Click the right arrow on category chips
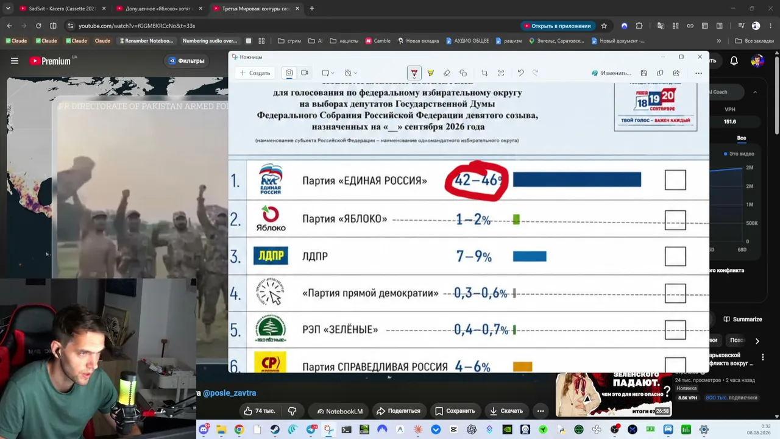Screen dimensions: 780x439 pos(757,341)
